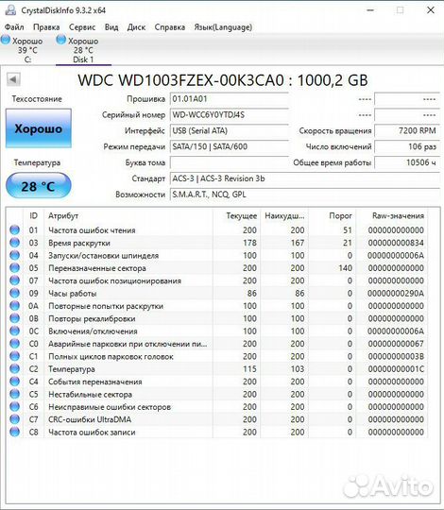Open the Вид menu
The image size is (444, 510).
coord(111,27)
